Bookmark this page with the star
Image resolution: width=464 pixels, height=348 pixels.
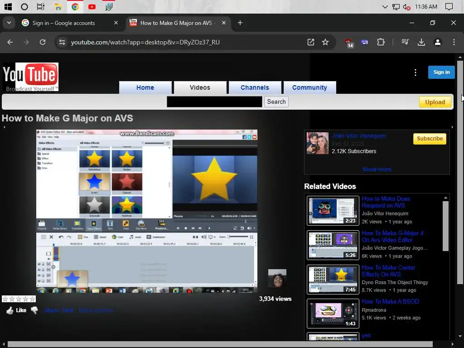click(x=325, y=42)
